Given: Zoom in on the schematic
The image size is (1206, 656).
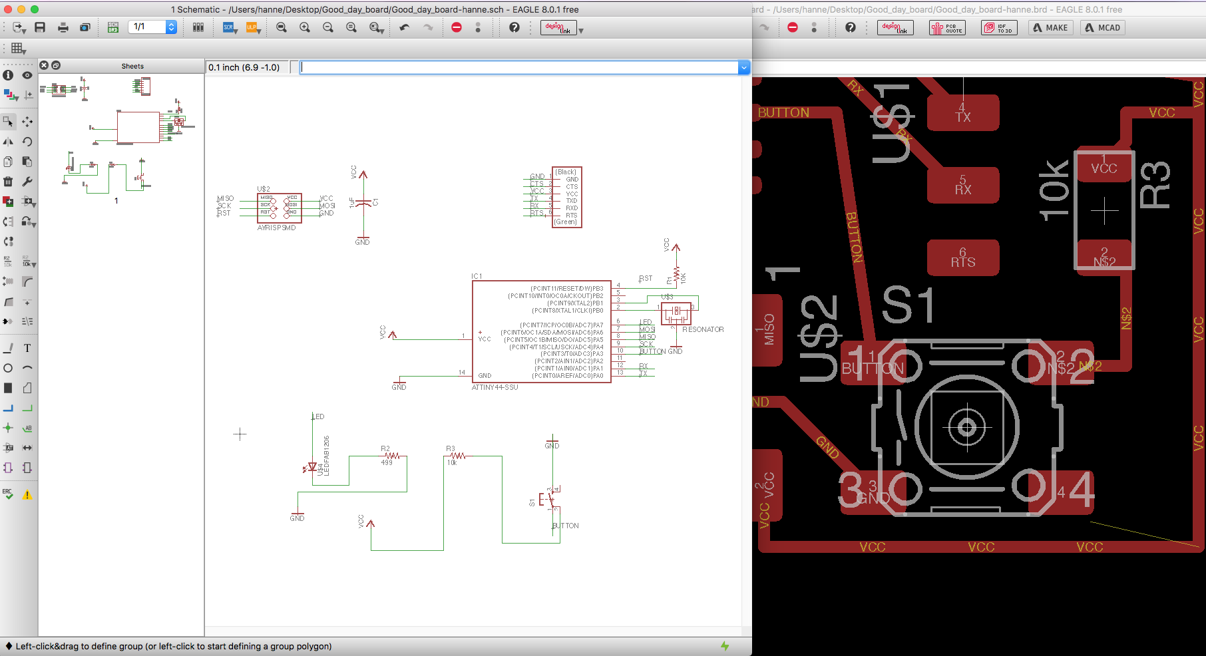Looking at the screenshot, I should point(305,27).
